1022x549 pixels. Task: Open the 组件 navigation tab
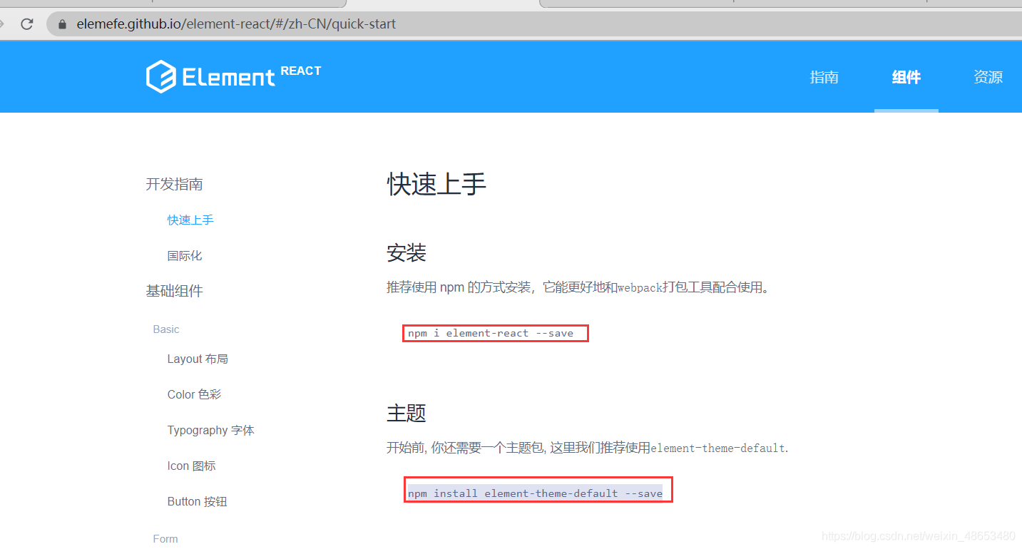906,77
